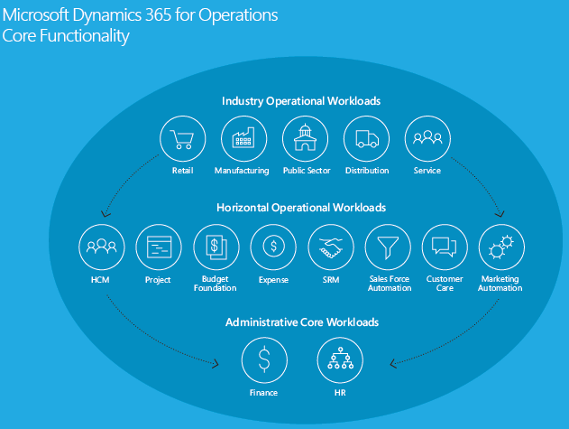Image resolution: width=569 pixels, height=429 pixels.
Task: Click the Marketing Automation label text
Action: click(500, 284)
